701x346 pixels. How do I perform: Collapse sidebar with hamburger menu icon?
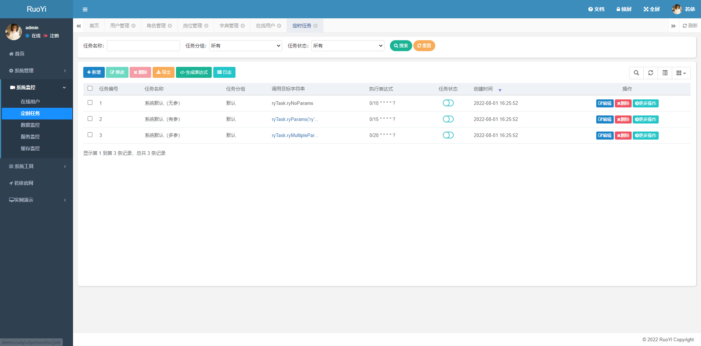click(85, 9)
